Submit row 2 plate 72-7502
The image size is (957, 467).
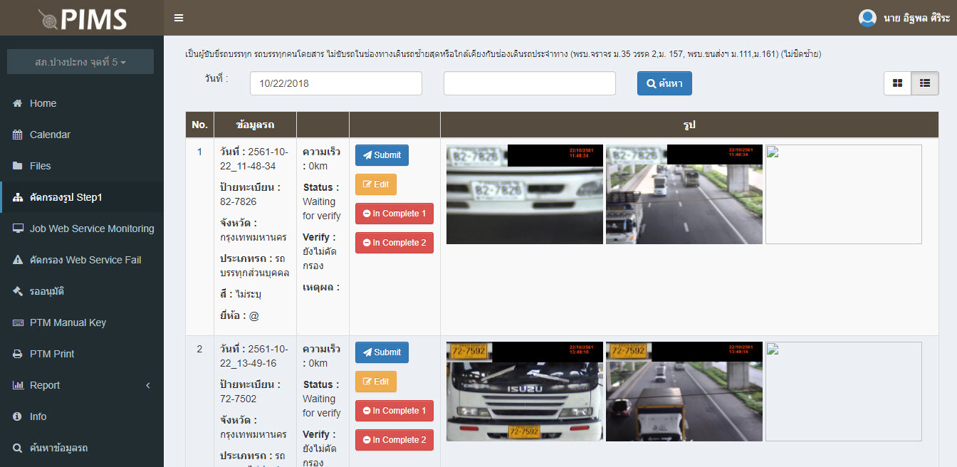point(382,352)
